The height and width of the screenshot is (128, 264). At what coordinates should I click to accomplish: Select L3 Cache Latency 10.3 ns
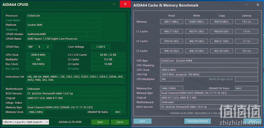point(246,51)
